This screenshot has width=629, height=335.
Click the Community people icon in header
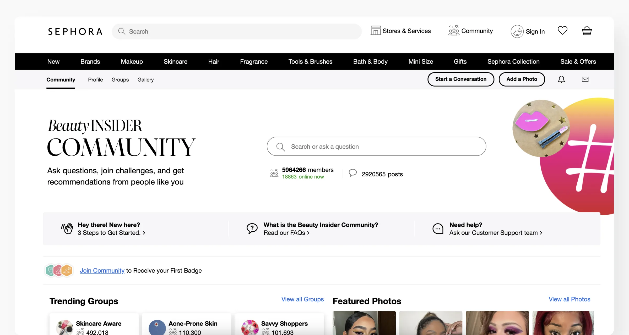pyautogui.click(x=454, y=30)
